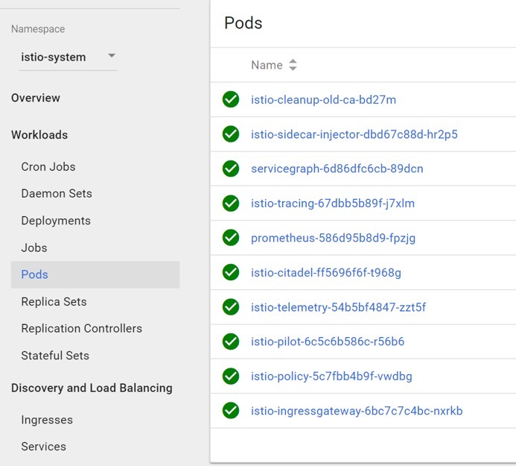Screen dimensions: 516x466
Task: Sort pods using Name column arrows
Action: pyautogui.click(x=293, y=66)
